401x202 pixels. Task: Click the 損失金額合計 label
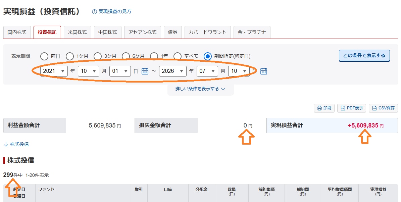pyautogui.click(x=155, y=125)
